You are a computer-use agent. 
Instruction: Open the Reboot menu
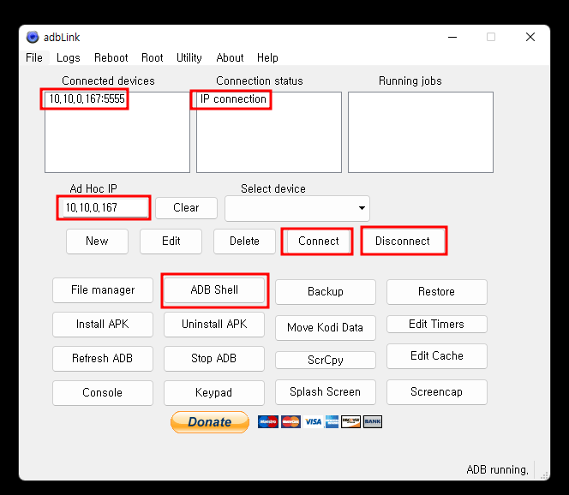(111, 57)
